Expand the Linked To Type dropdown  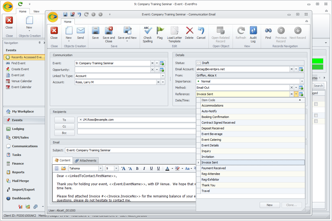pos(163,76)
